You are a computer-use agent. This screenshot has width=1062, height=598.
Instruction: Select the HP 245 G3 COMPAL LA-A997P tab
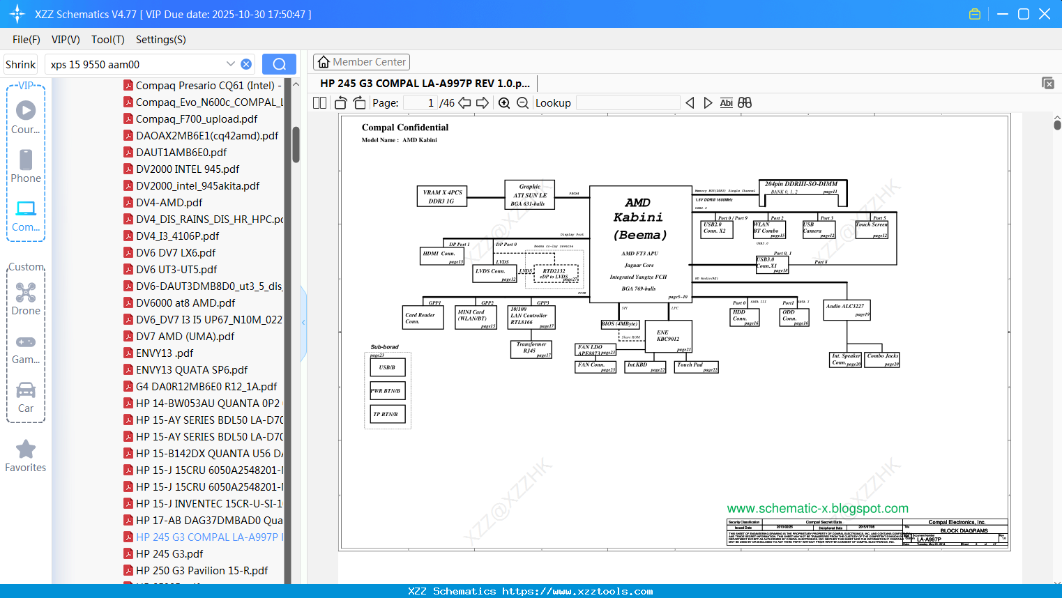[x=425, y=83]
